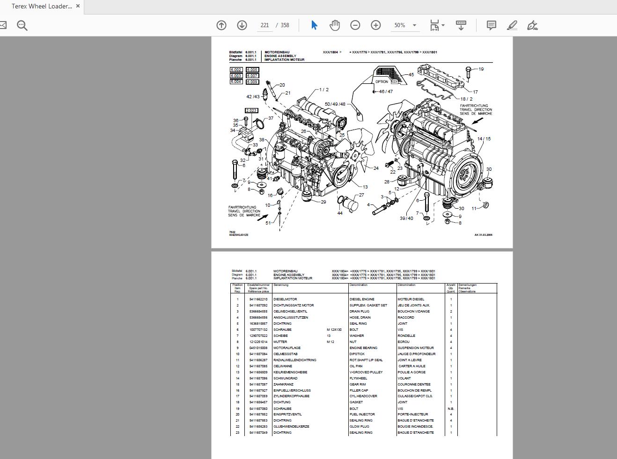Click the email envelope icon in toolbar
This screenshot has height=459, width=617.
click(2, 25)
